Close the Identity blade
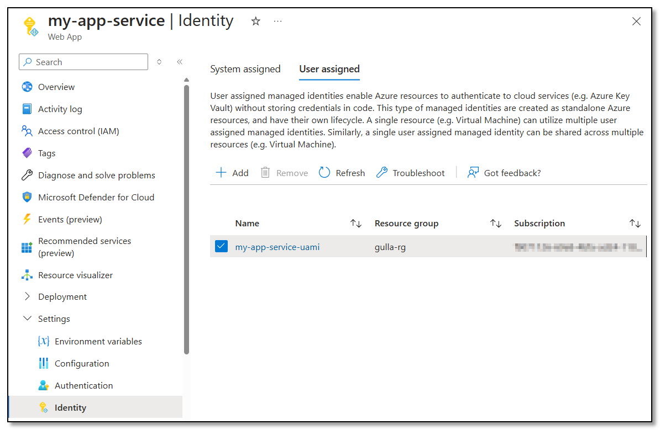The width and height of the screenshot is (660, 430). click(x=636, y=22)
